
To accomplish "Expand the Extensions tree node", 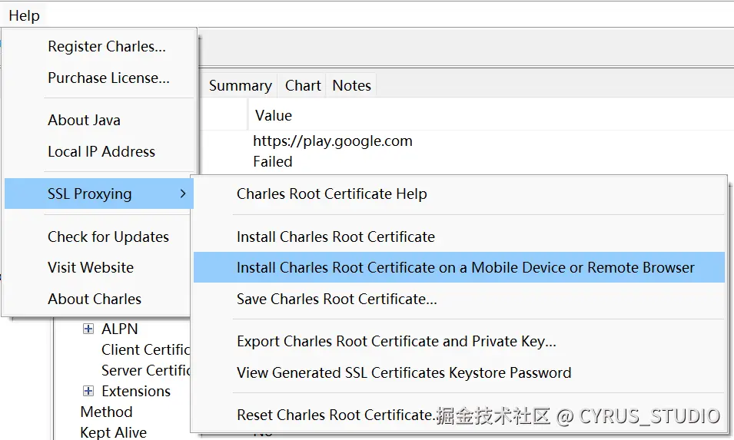I will (88, 391).
